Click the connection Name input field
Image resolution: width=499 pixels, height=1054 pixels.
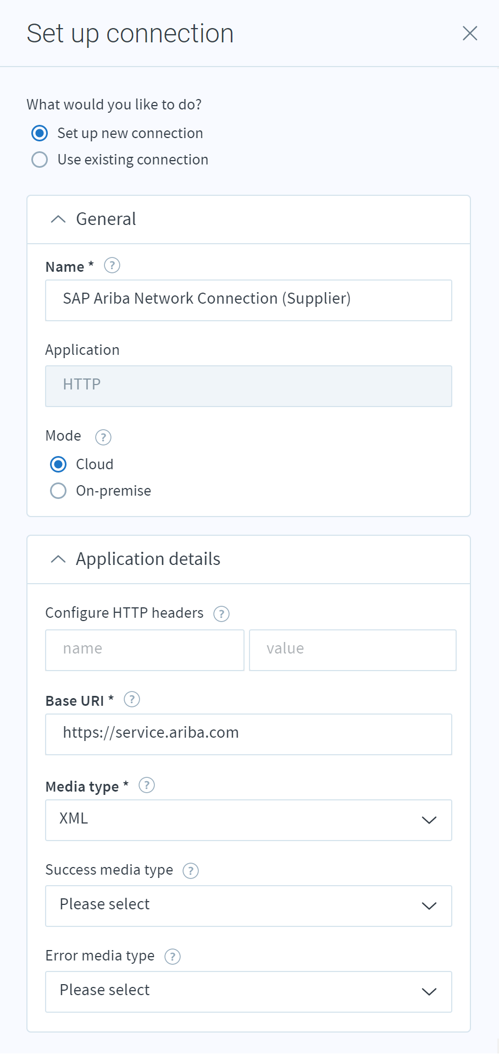click(248, 300)
